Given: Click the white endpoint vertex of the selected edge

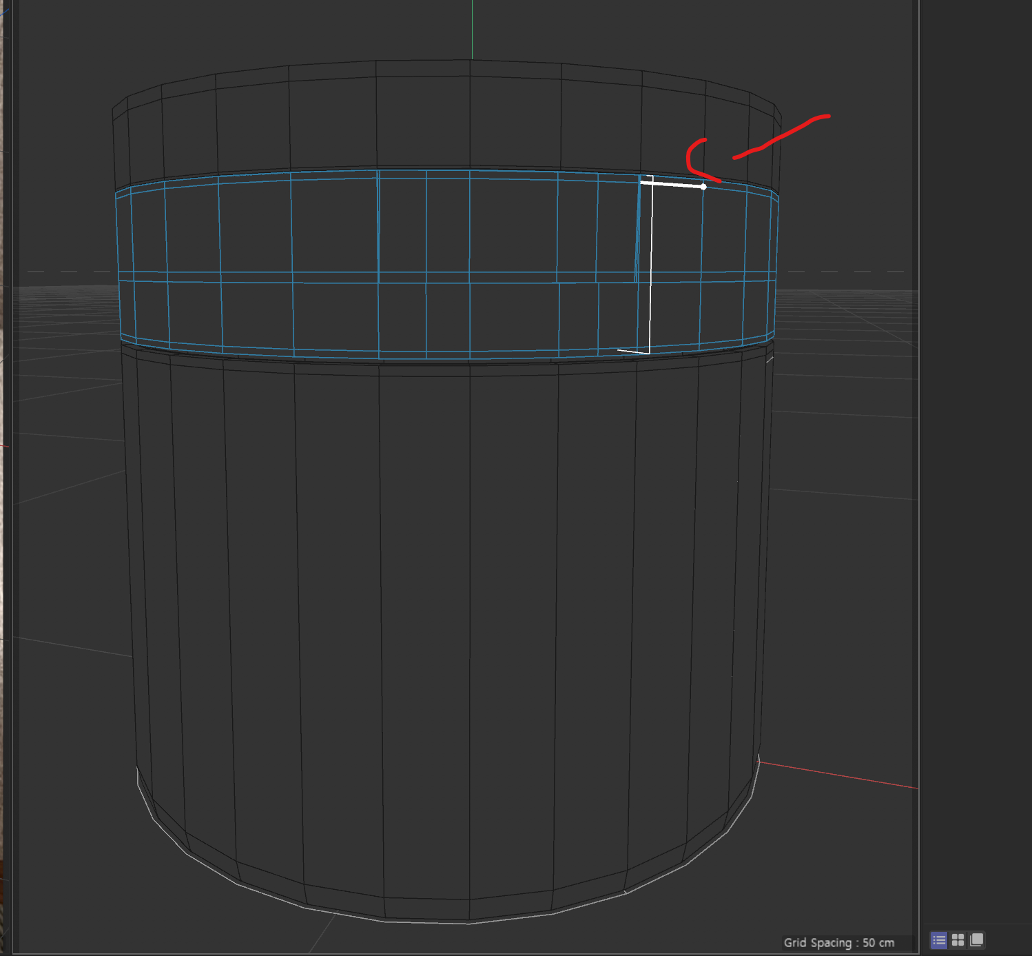Looking at the screenshot, I should [x=703, y=187].
